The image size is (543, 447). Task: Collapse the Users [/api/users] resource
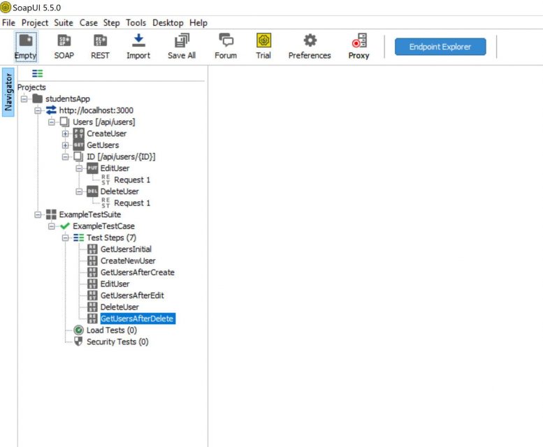click(52, 122)
